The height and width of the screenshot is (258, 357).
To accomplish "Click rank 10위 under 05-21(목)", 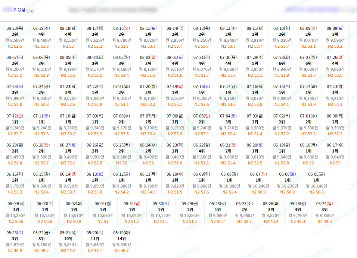I will click(x=68, y=239).
